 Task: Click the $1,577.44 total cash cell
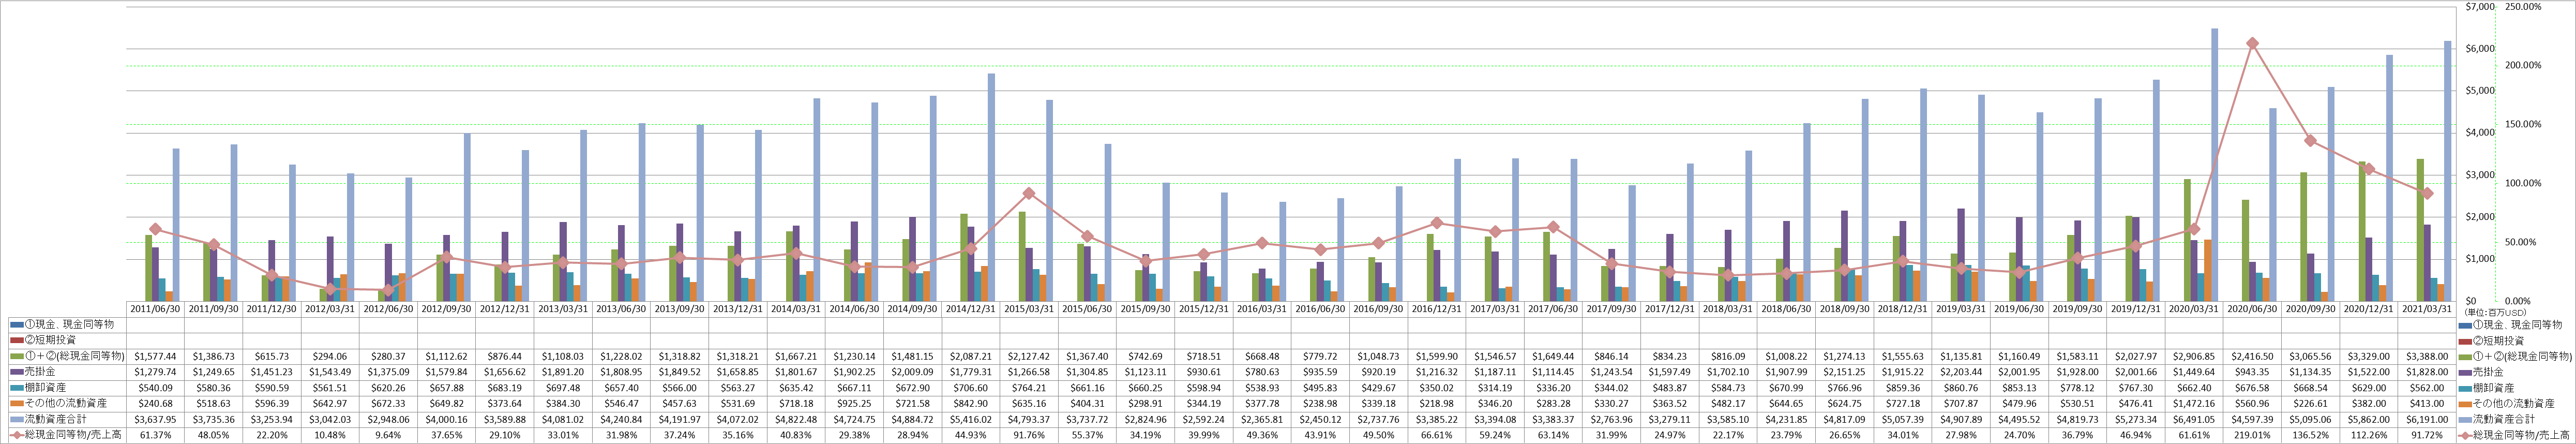click(x=155, y=356)
